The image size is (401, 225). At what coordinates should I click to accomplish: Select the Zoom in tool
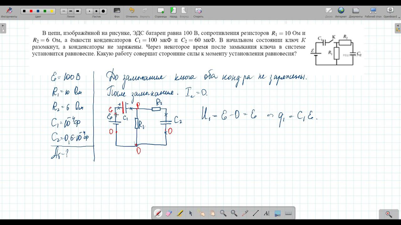pos(223,213)
